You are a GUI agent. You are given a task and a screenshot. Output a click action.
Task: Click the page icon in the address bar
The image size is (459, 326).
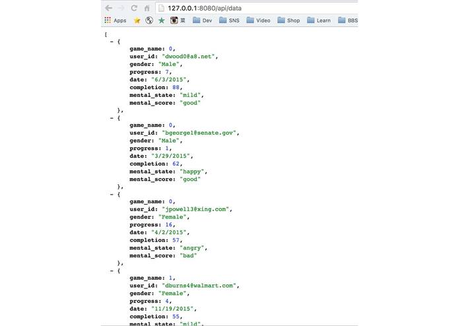(x=161, y=8)
